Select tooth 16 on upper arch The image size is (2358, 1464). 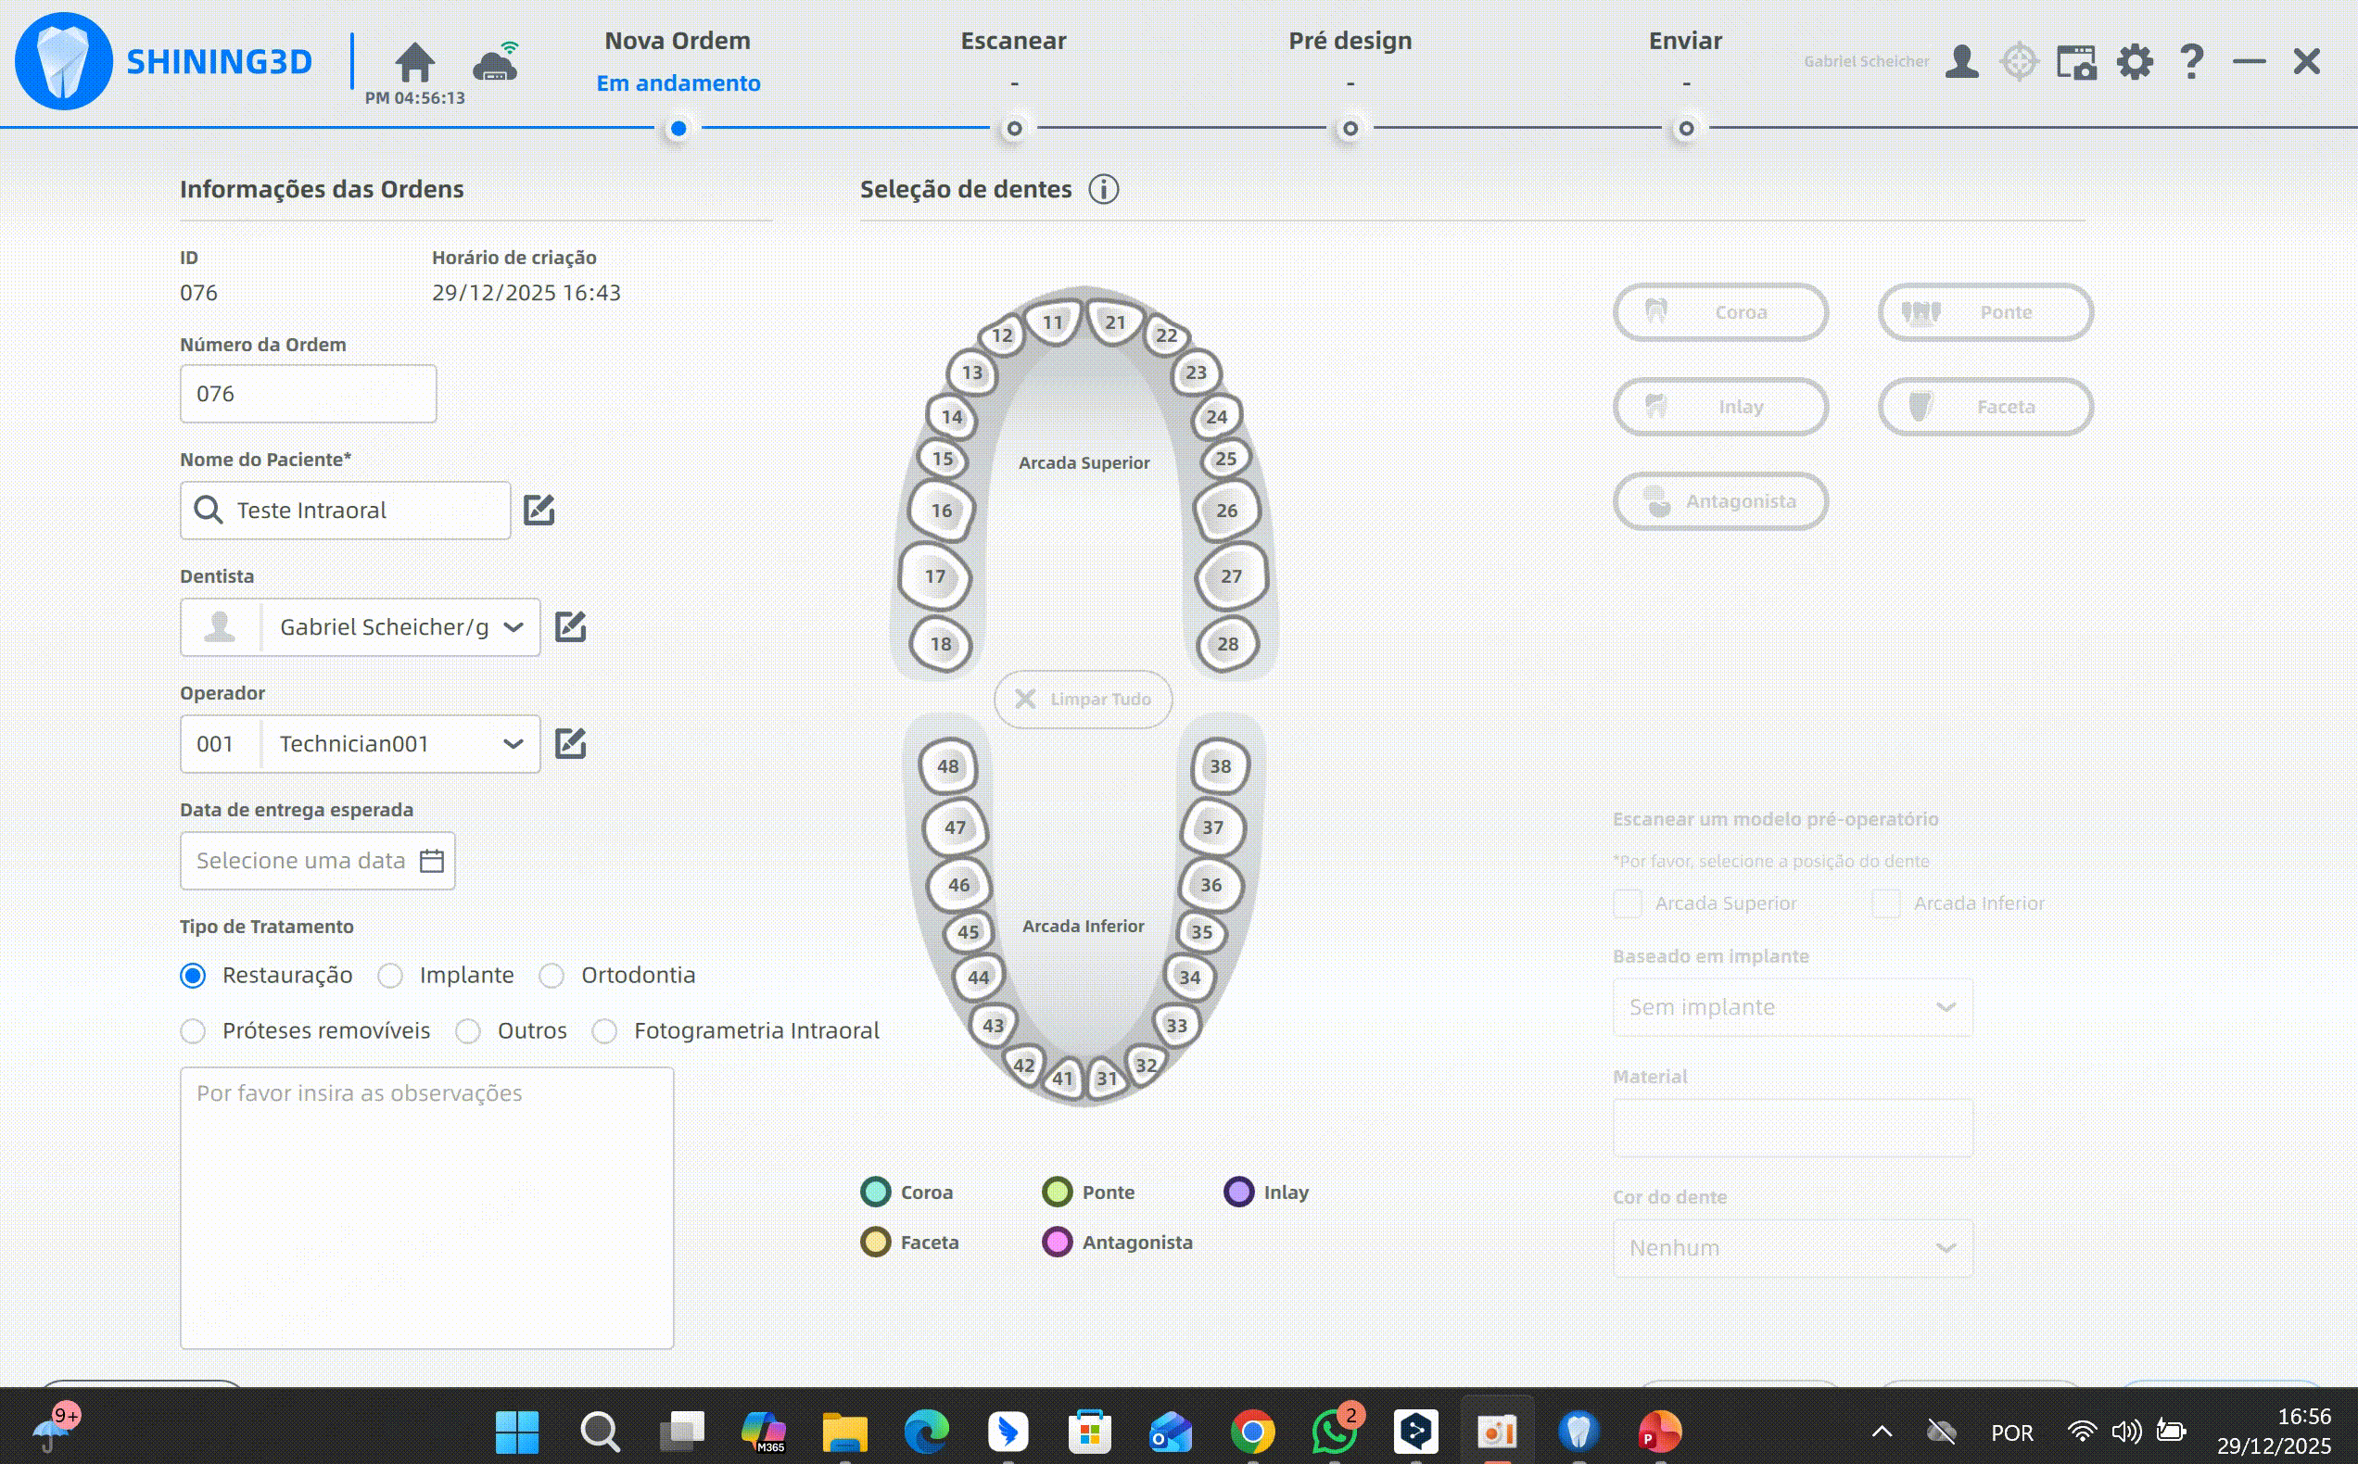pos(942,511)
